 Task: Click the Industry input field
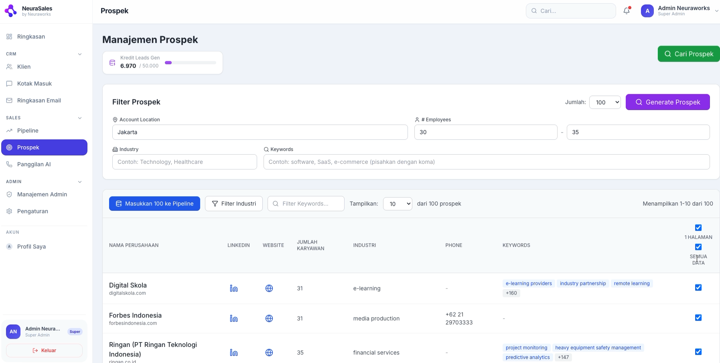pos(185,162)
